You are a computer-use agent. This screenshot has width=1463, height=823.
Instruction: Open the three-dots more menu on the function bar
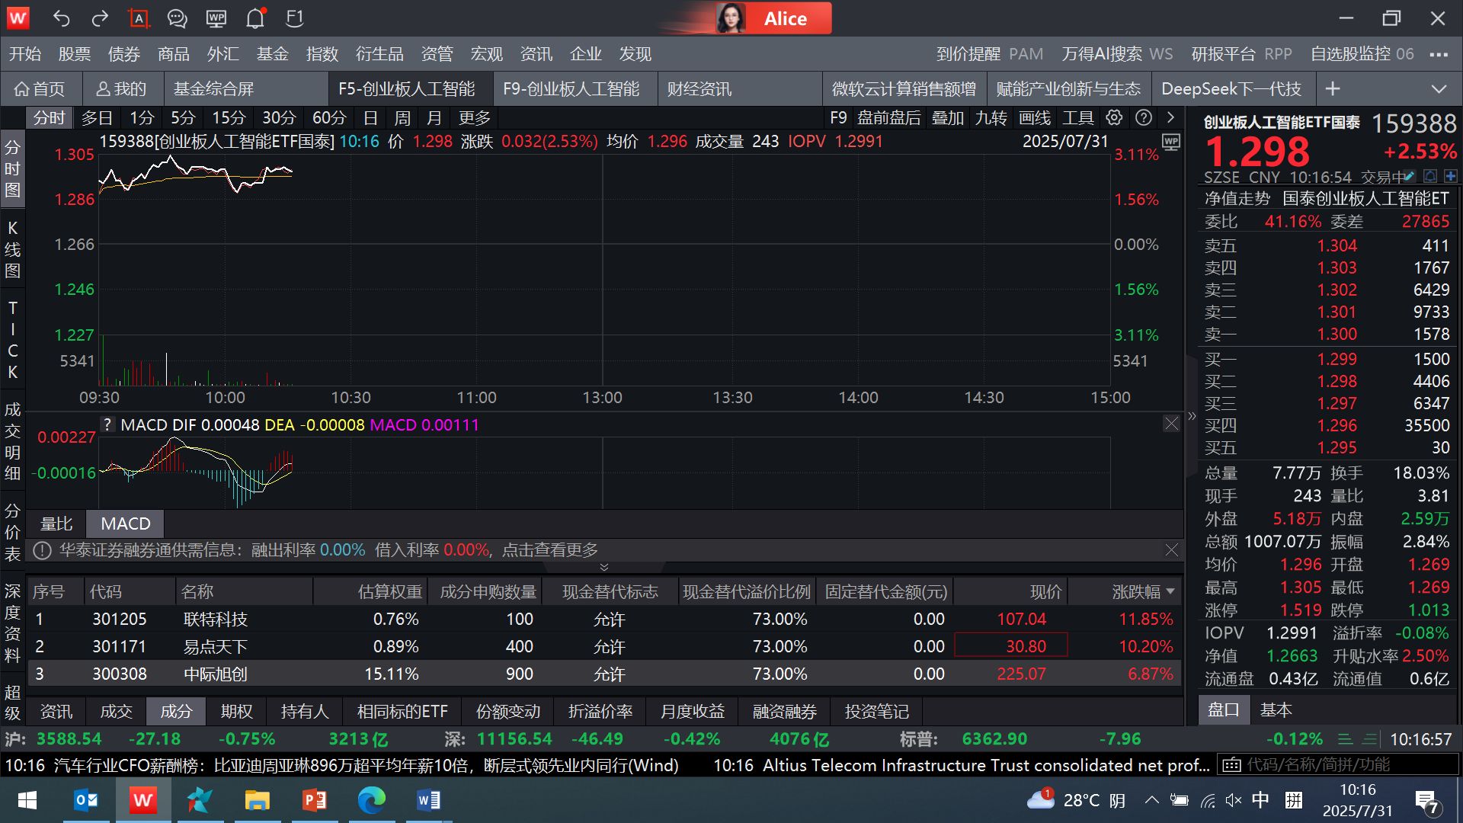[x=1439, y=54]
